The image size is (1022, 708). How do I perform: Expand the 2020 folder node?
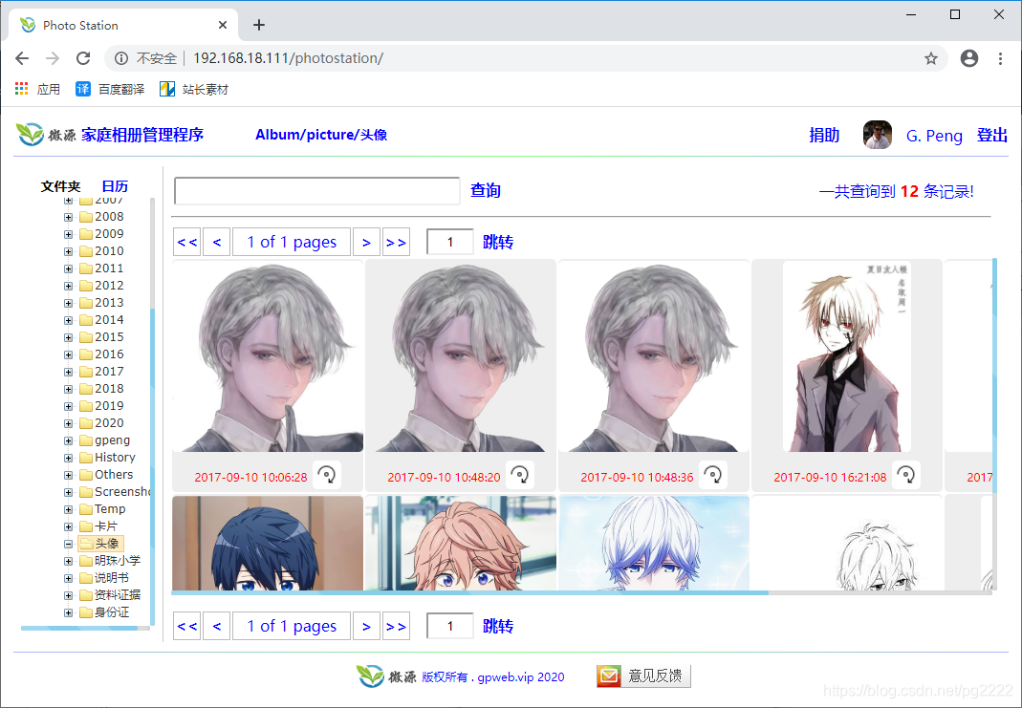pos(68,423)
